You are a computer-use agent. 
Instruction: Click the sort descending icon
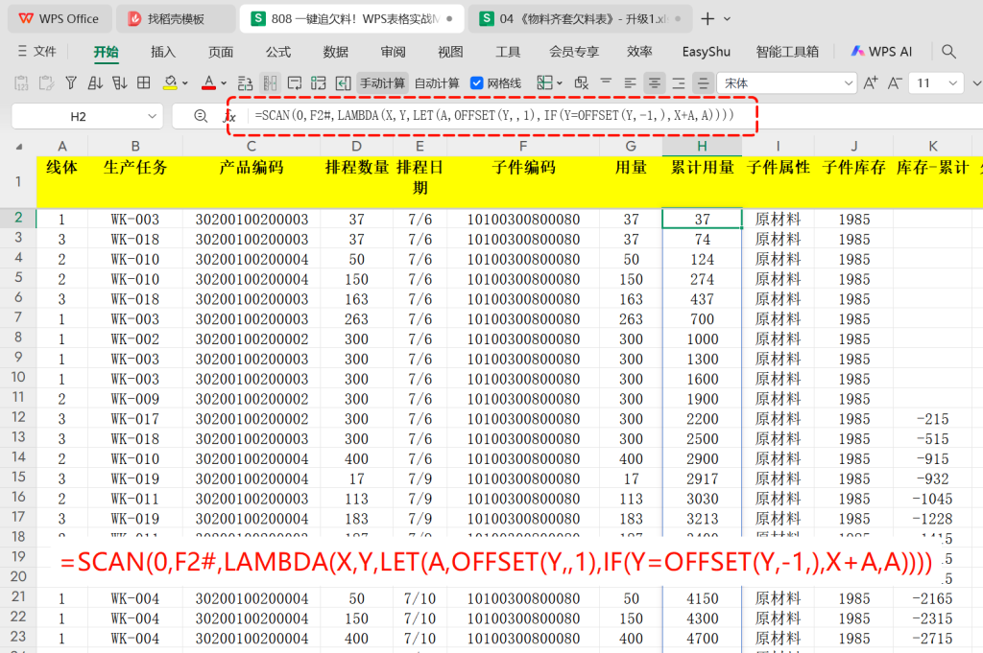coord(120,83)
